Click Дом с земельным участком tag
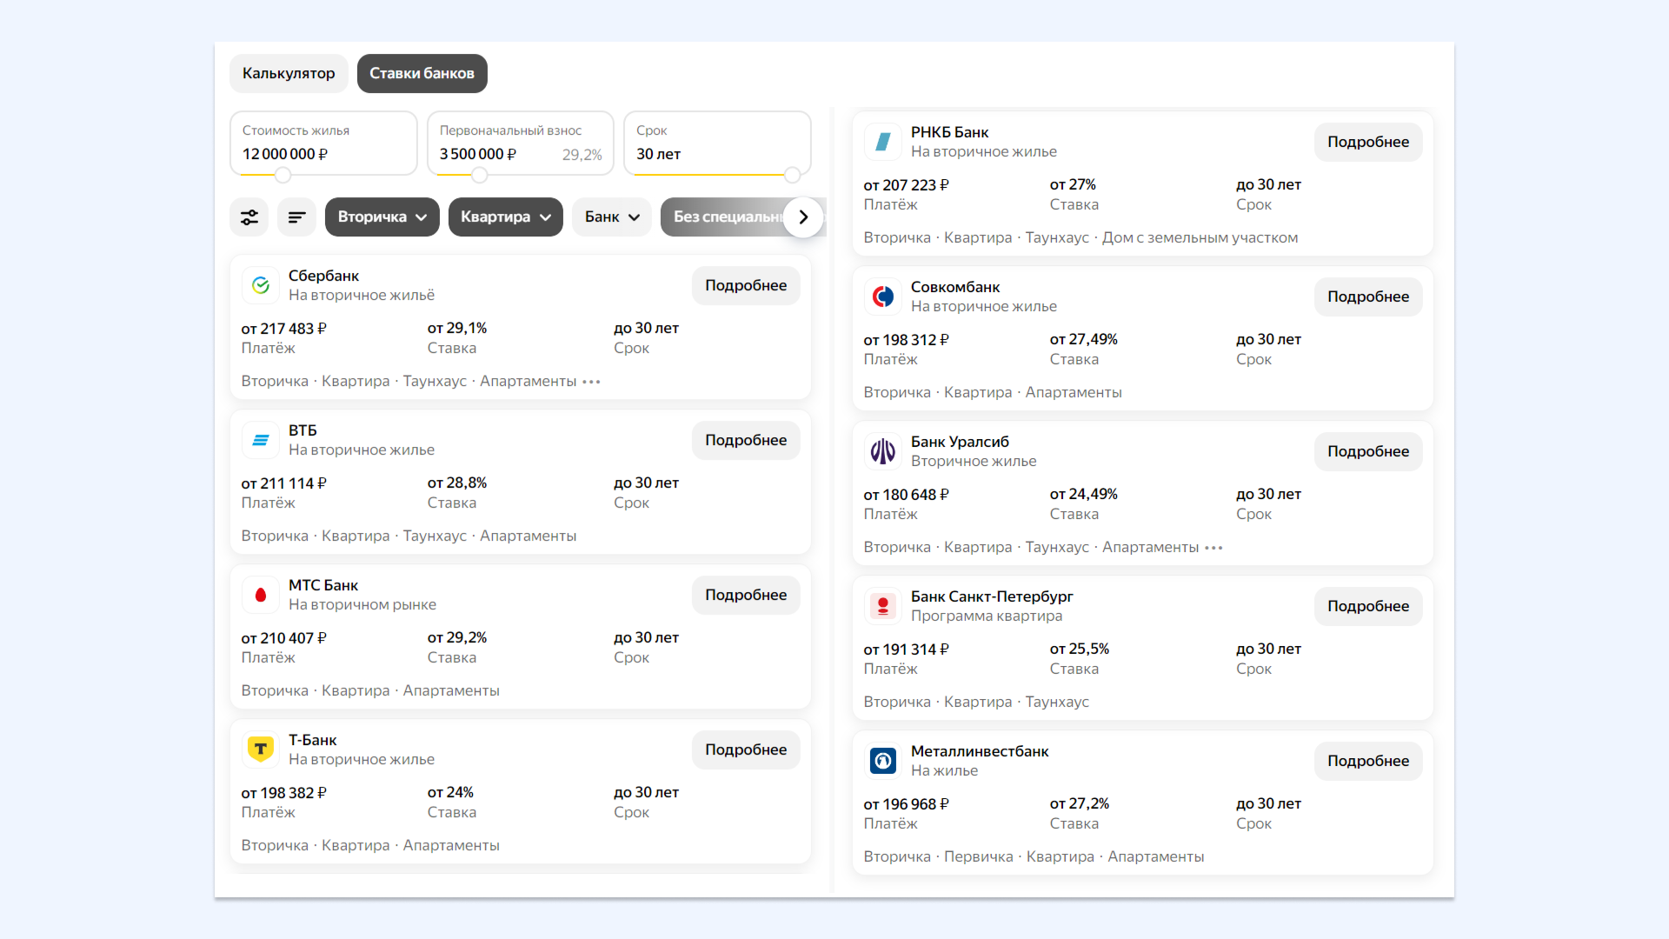Image resolution: width=1669 pixels, height=939 pixels. (1200, 237)
